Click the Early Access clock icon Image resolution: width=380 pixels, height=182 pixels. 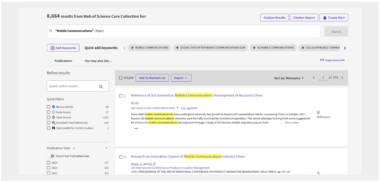[x=53, y=112]
